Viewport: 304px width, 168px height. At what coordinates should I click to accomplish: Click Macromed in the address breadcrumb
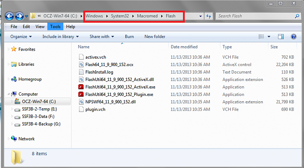click(x=148, y=16)
